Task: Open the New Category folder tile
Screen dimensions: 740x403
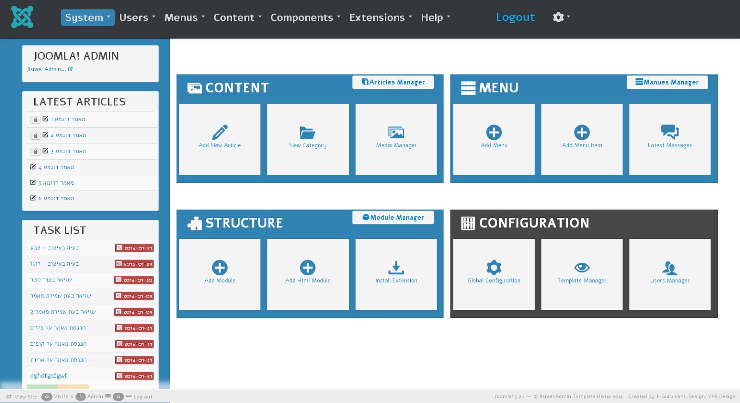Action: 308,139
